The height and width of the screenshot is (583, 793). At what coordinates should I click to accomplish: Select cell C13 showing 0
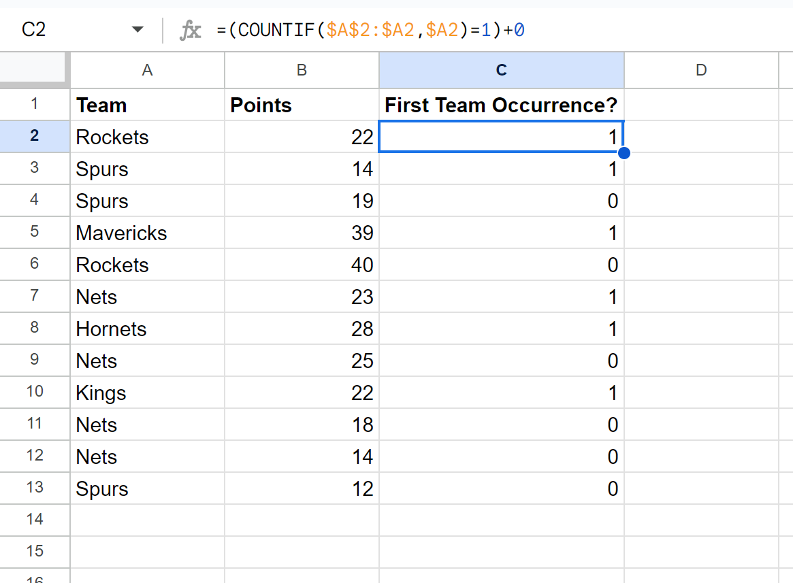click(x=501, y=488)
